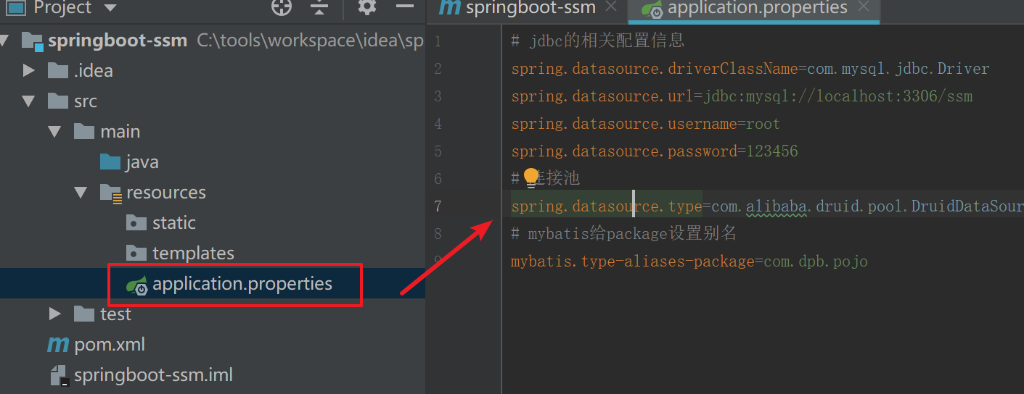The width and height of the screenshot is (1024, 394).
Task: Click the com.mysql.jdbc.Driver value
Action: coord(898,69)
